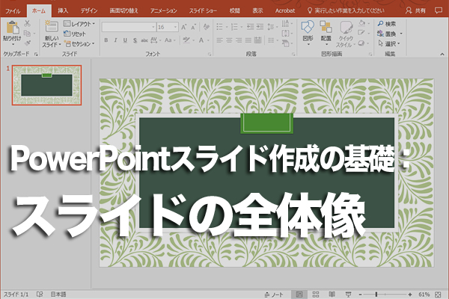The image size is (449, 299).
Task: Open Layout (レイアウト) dropdown
Action: tap(79, 24)
